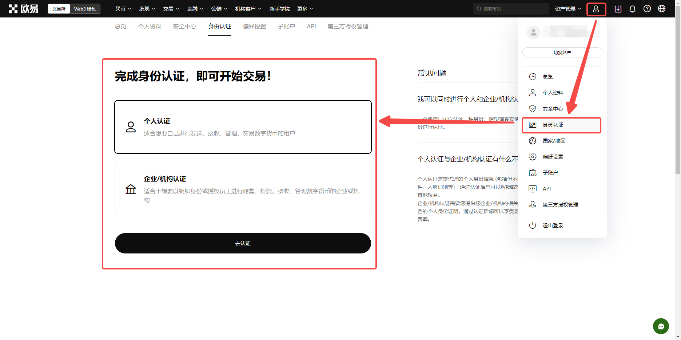The image size is (681, 340).
Task: Choose 总览 in account dropdown menu
Action: 562,77
